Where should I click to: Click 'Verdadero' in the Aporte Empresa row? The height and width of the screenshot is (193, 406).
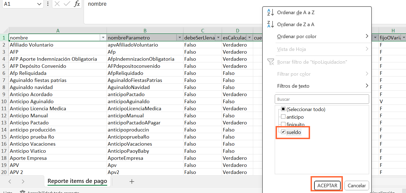[x=238, y=158]
